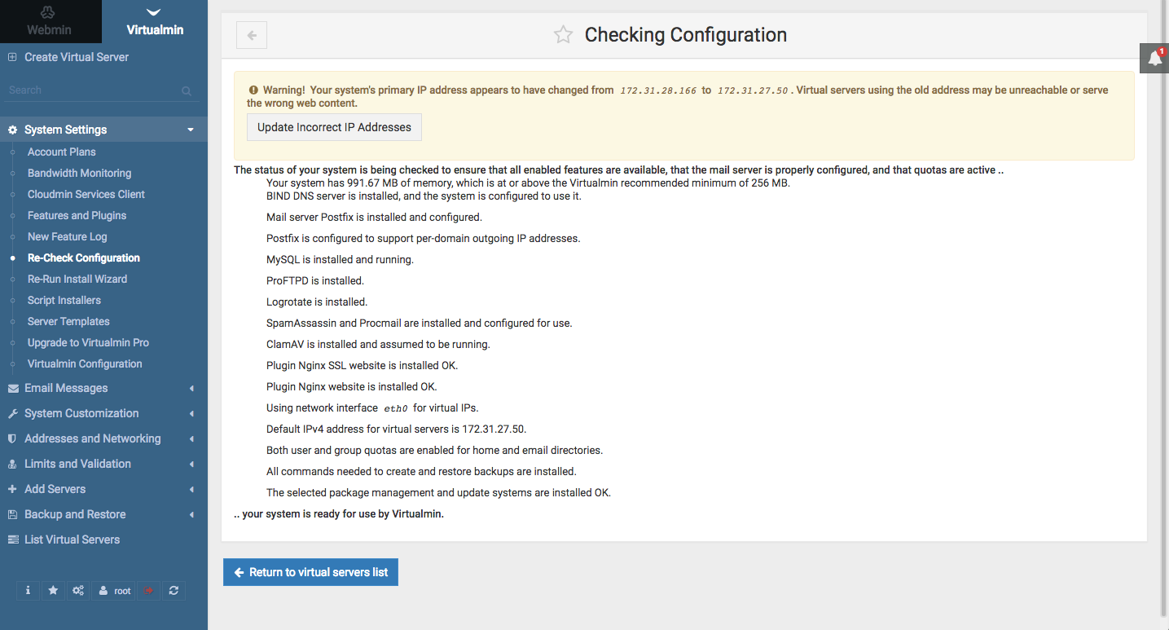Click the plus icon beside Create Virtual Server
Viewport: 1169px width, 630px height.
tap(12, 57)
